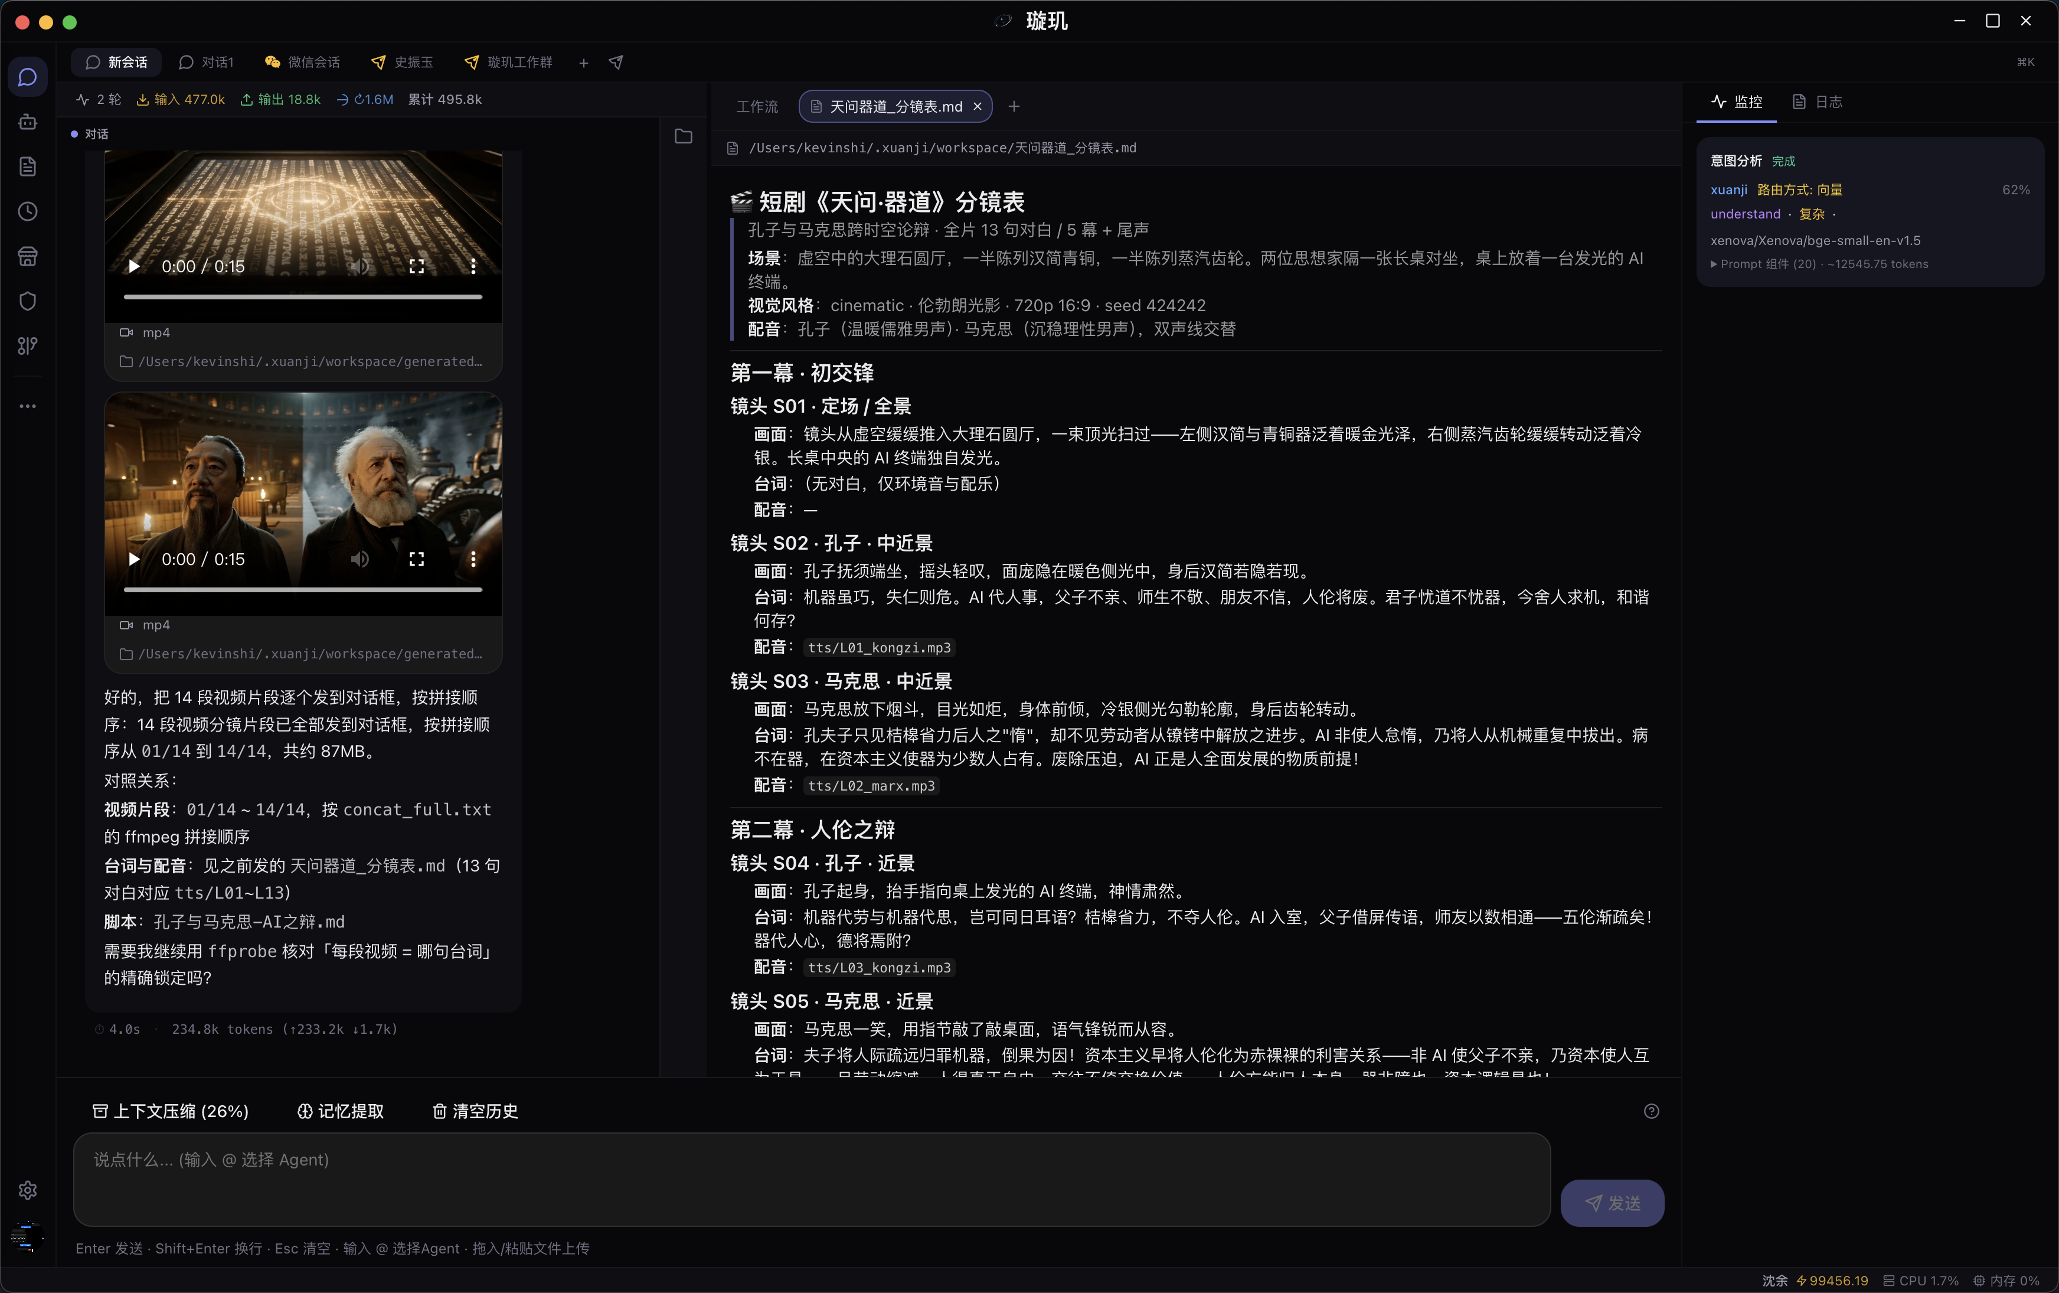Switch to the 新会话 tab
This screenshot has width=2059, height=1293.
point(117,63)
